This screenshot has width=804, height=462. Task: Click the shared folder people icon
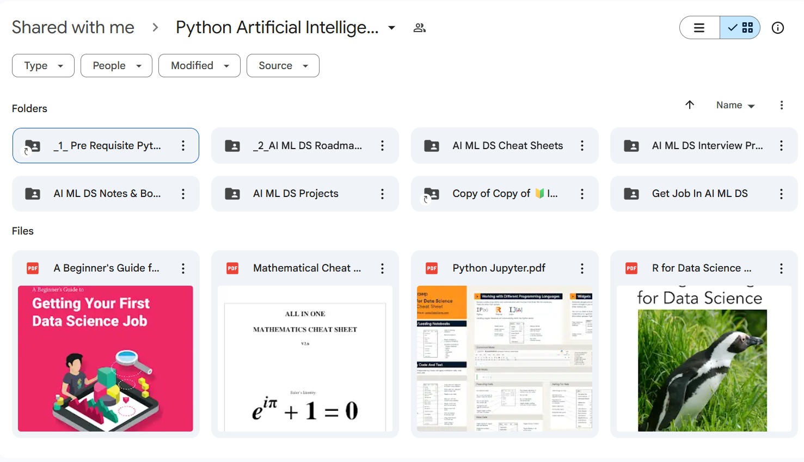(x=419, y=28)
